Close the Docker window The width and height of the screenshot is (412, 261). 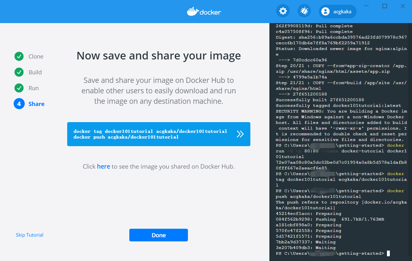point(403,6)
